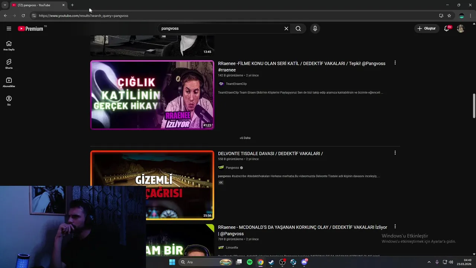Screen dimensions: 476x268
Task: Click the taskbar Ara search box
Action: pyautogui.click(x=206, y=262)
